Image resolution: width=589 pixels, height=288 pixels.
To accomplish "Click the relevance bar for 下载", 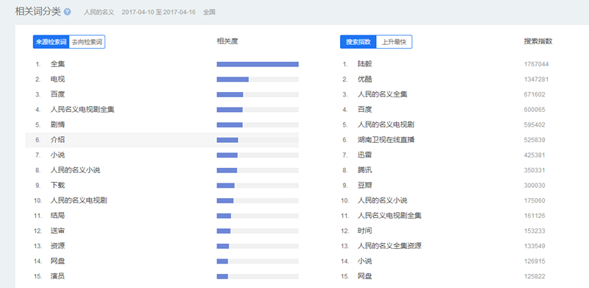I will (258, 186).
